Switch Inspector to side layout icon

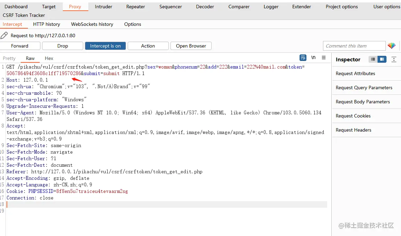[382, 59]
